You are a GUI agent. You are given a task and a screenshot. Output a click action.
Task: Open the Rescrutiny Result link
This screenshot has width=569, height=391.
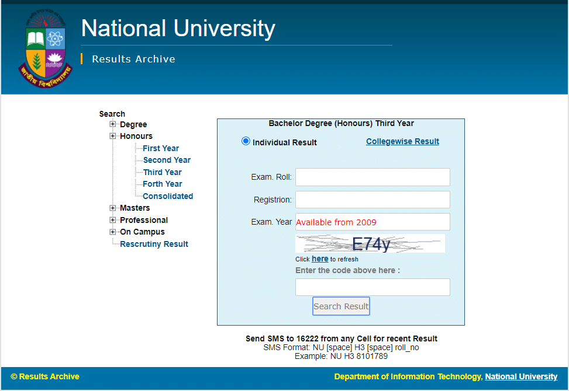click(154, 244)
